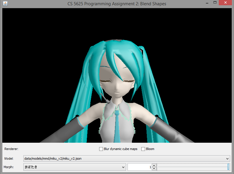Viewport: 234px width, 174px height.
Task: Click the miku_v2.json model path text
Action: point(53,159)
